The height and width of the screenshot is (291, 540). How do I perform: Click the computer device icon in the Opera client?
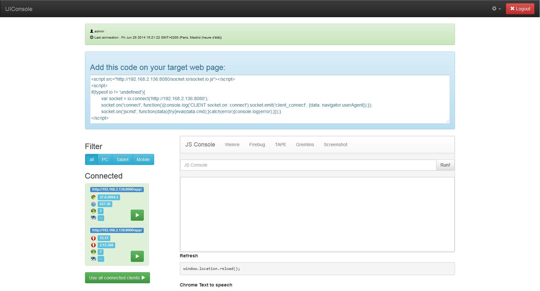pos(93,259)
